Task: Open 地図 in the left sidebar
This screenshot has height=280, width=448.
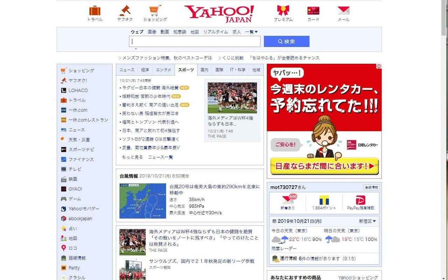Action: pyautogui.click(x=73, y=238)
